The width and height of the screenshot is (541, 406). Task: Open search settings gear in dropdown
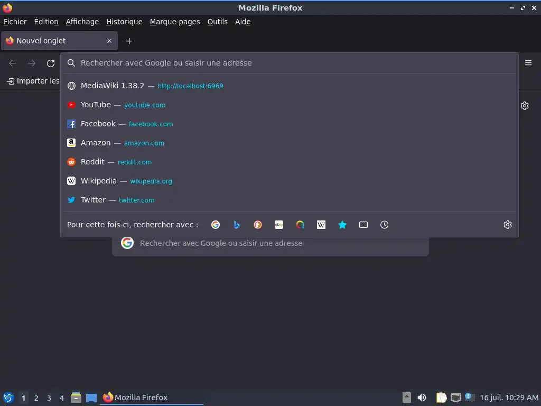click(508, 225)
